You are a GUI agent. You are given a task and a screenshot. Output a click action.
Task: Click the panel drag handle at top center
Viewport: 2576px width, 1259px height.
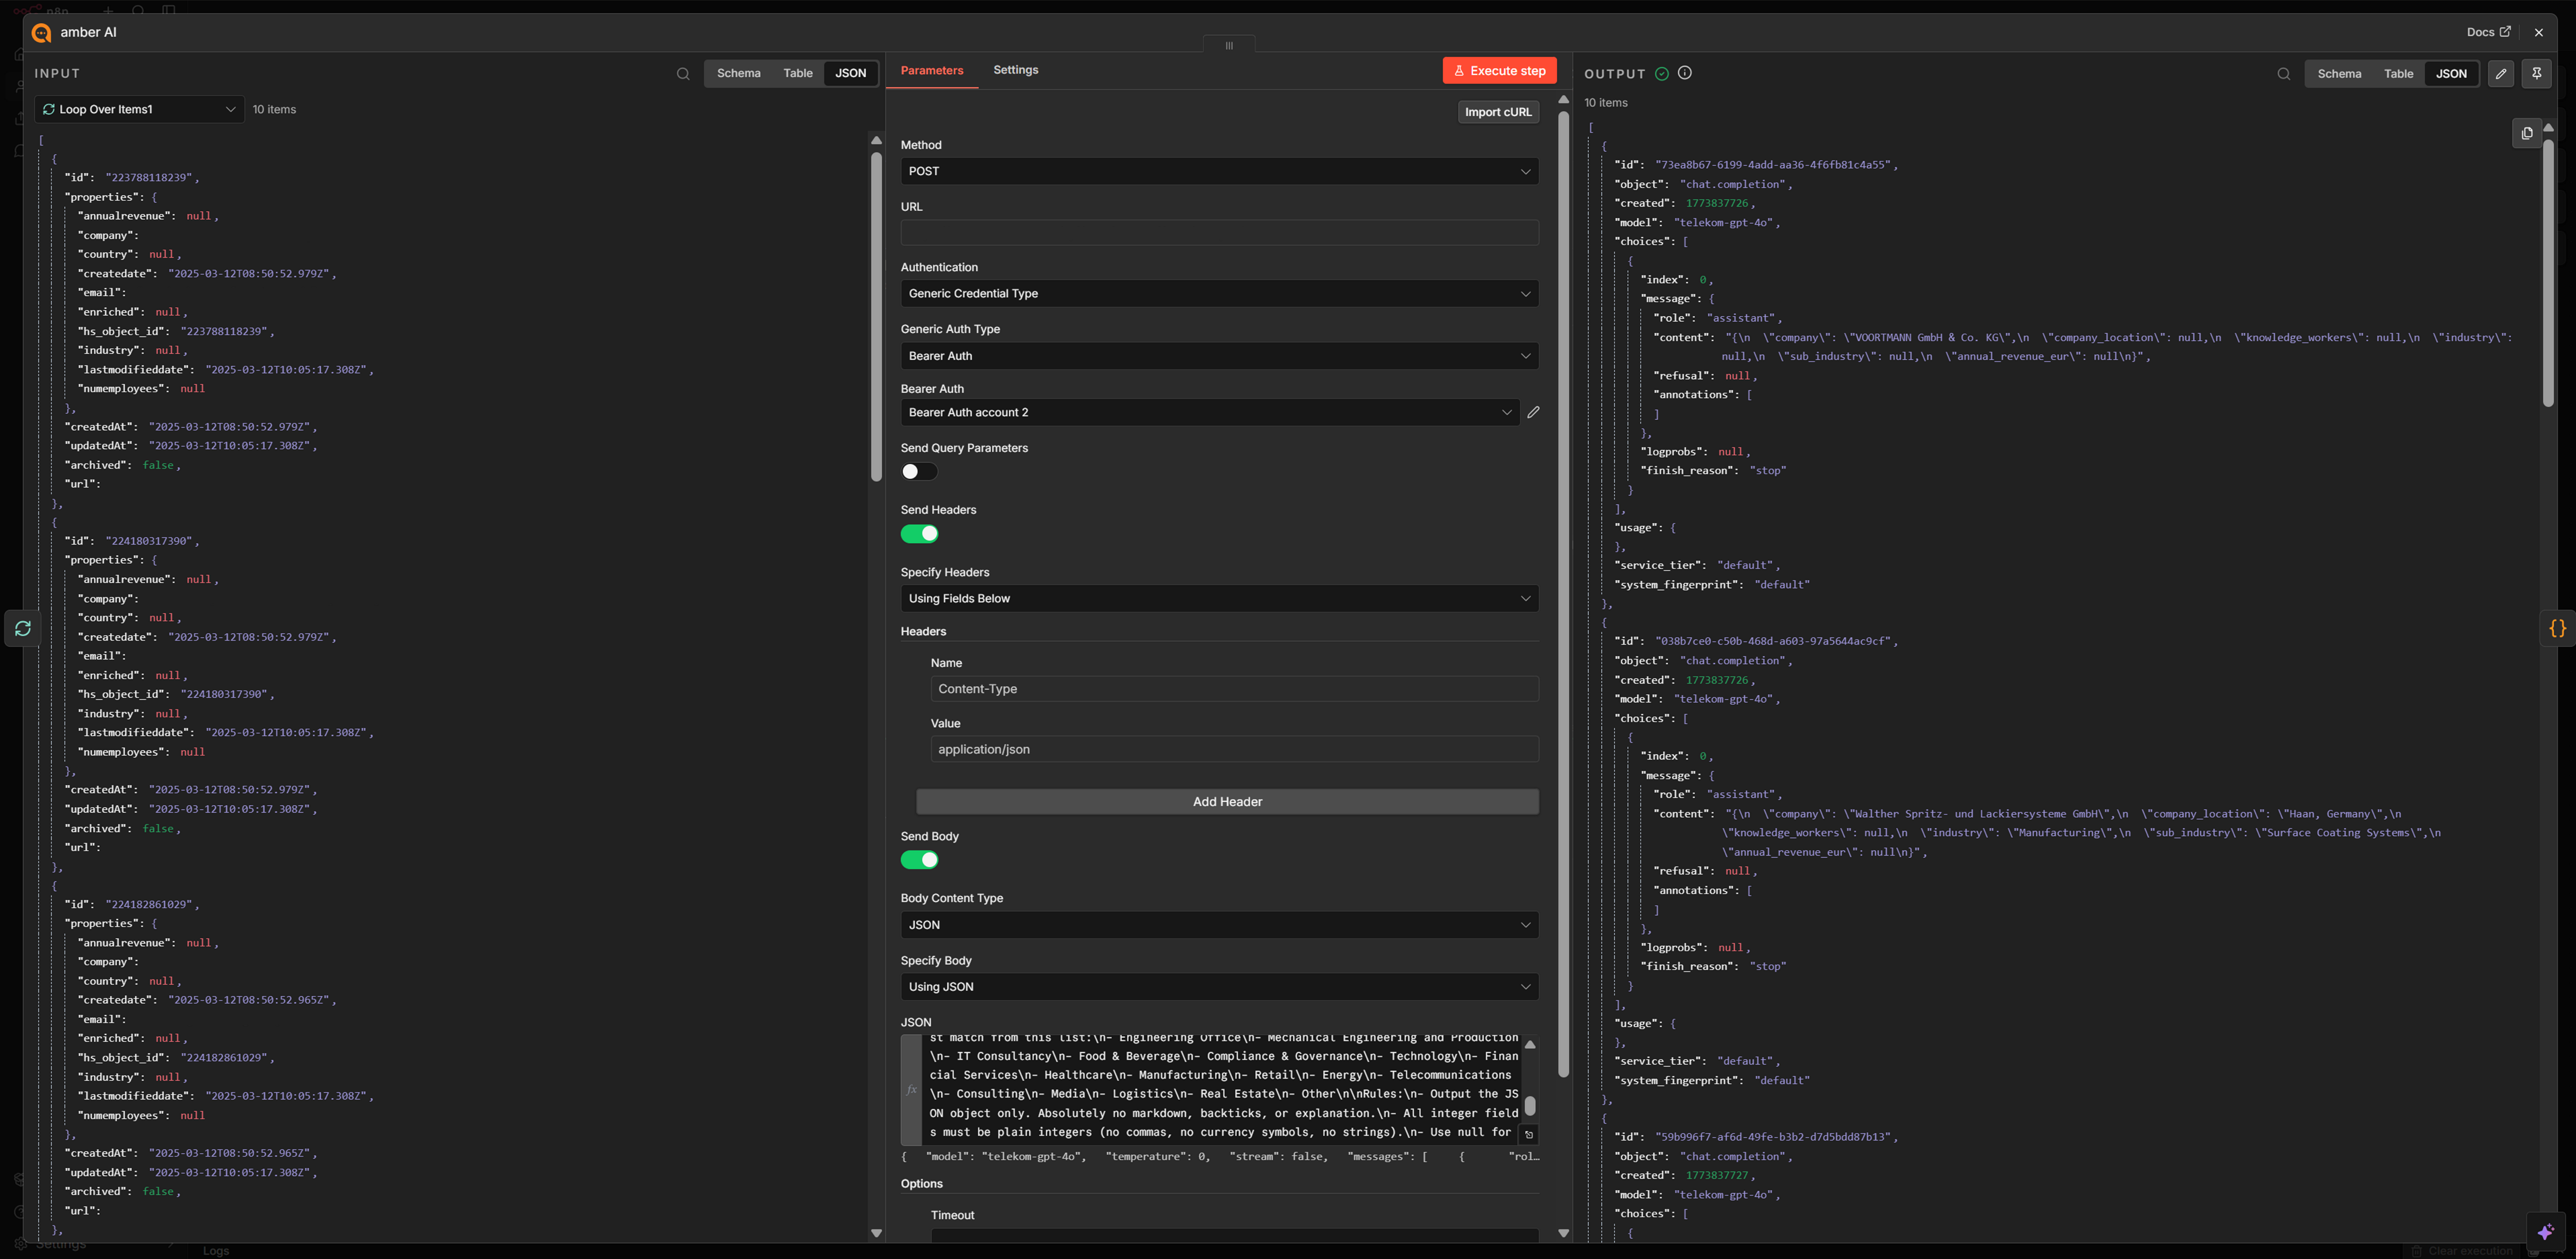coord(1229,45)
